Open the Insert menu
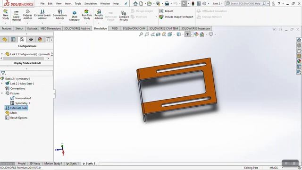 68,3
